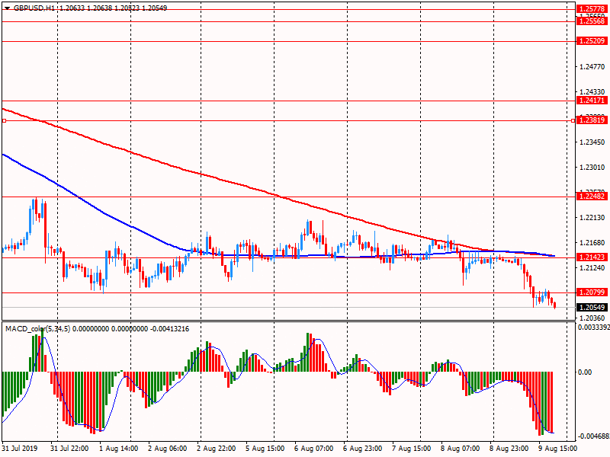Click the 1.25778 price level label
The image size is (610, 457).
592,9
